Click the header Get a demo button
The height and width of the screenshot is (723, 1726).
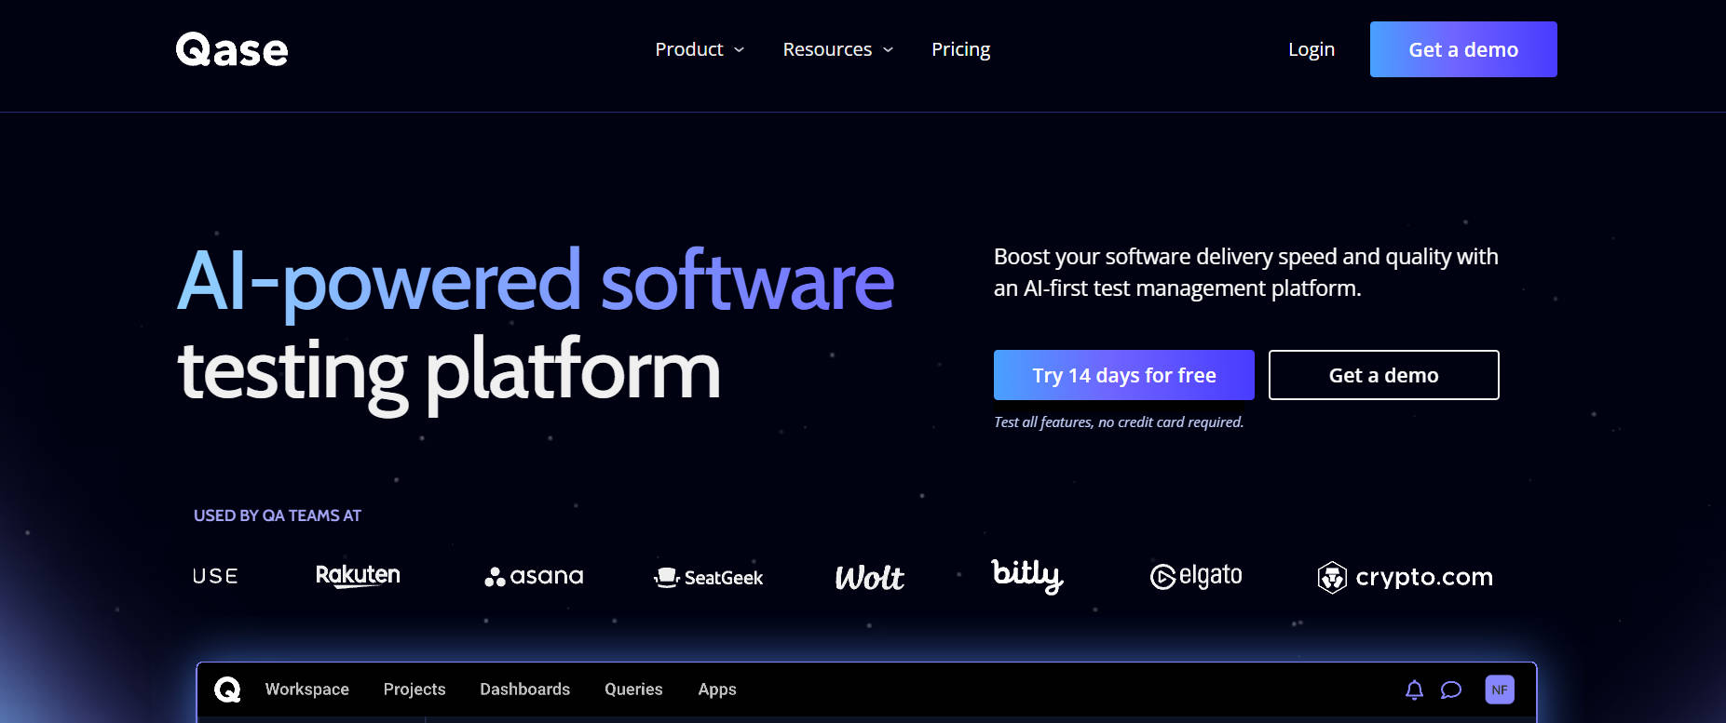coord(1463,49)
